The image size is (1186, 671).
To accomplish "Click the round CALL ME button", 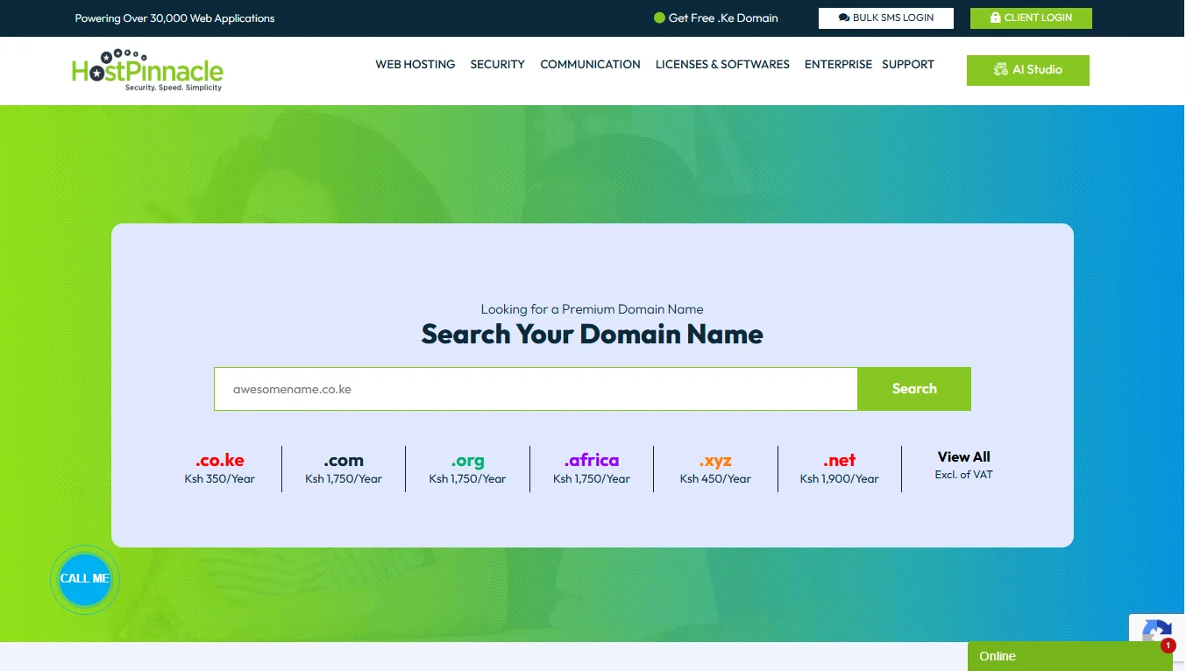I will [x=85, y=579].
